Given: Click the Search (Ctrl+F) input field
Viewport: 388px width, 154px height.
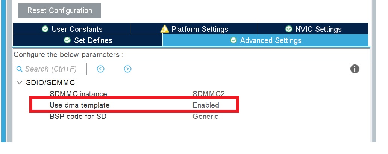Looking at the screenshot, I should pyautogui.click(x=56, y=69).
